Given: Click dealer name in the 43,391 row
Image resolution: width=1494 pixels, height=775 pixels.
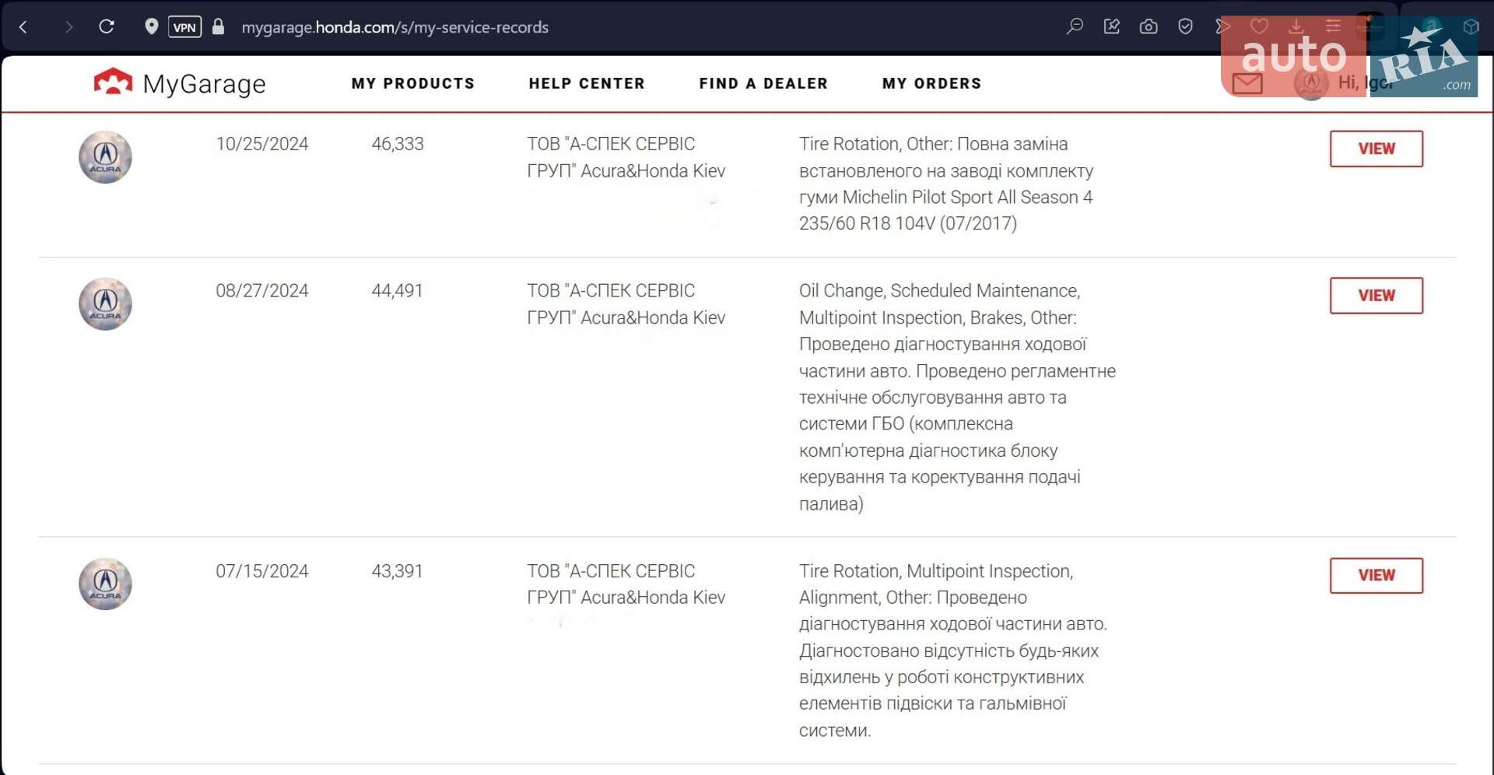Looking at the screenshot, I should click(626, 584).
